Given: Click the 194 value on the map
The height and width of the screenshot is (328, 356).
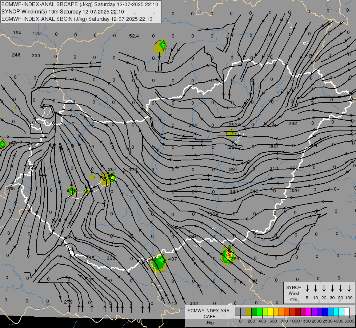Looking at the screenshot, I should click(x=17, y=33).
